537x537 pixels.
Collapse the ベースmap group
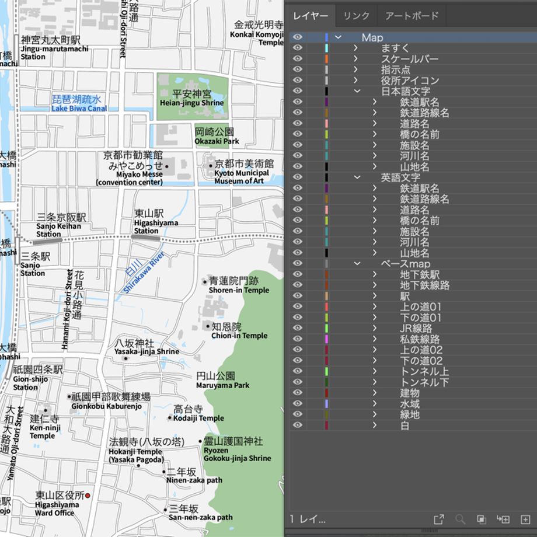pyautogui.click(x=357, y=263)
